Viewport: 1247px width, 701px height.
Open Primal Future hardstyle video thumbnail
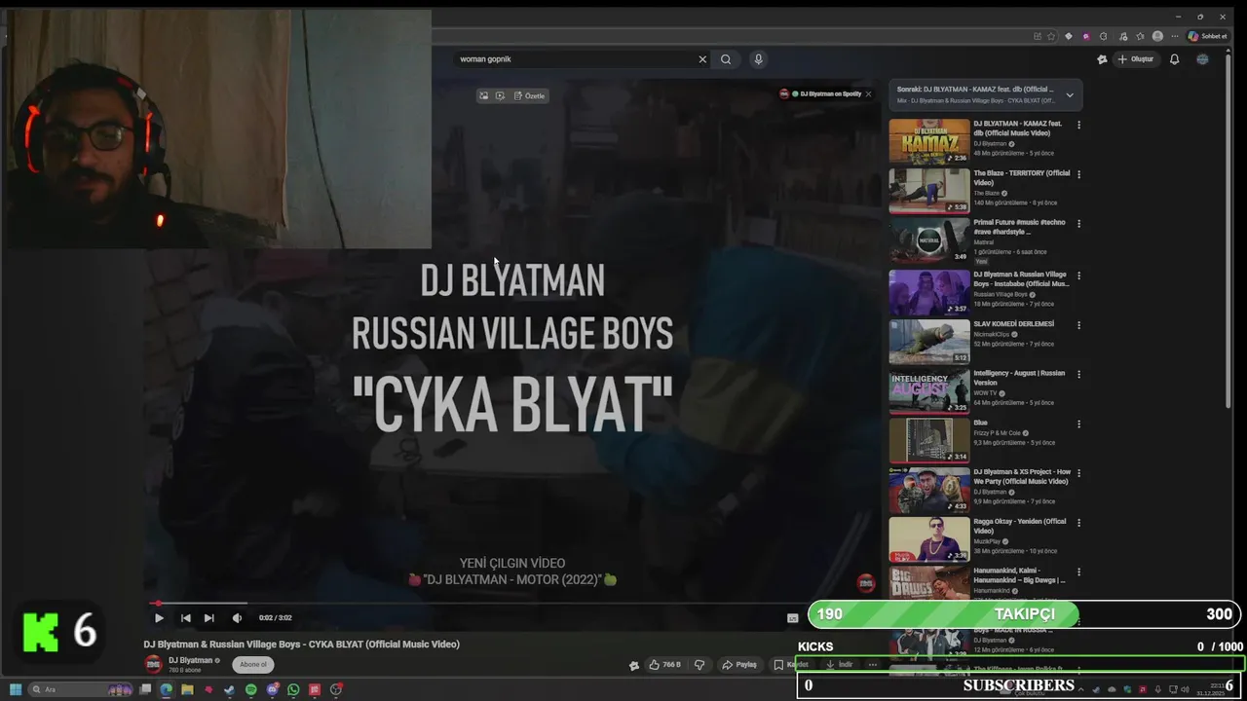[x=929, y=241]
